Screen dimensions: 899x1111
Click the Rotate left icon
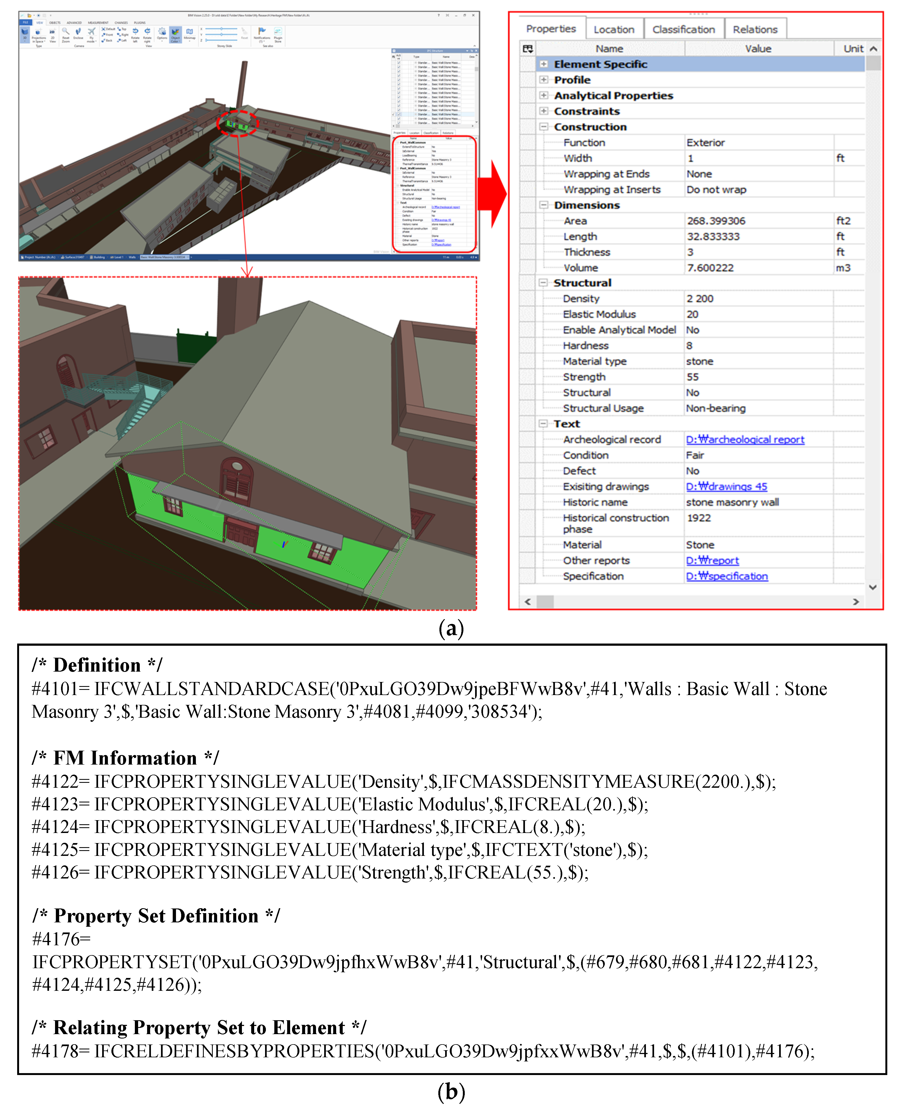[135, 31]
